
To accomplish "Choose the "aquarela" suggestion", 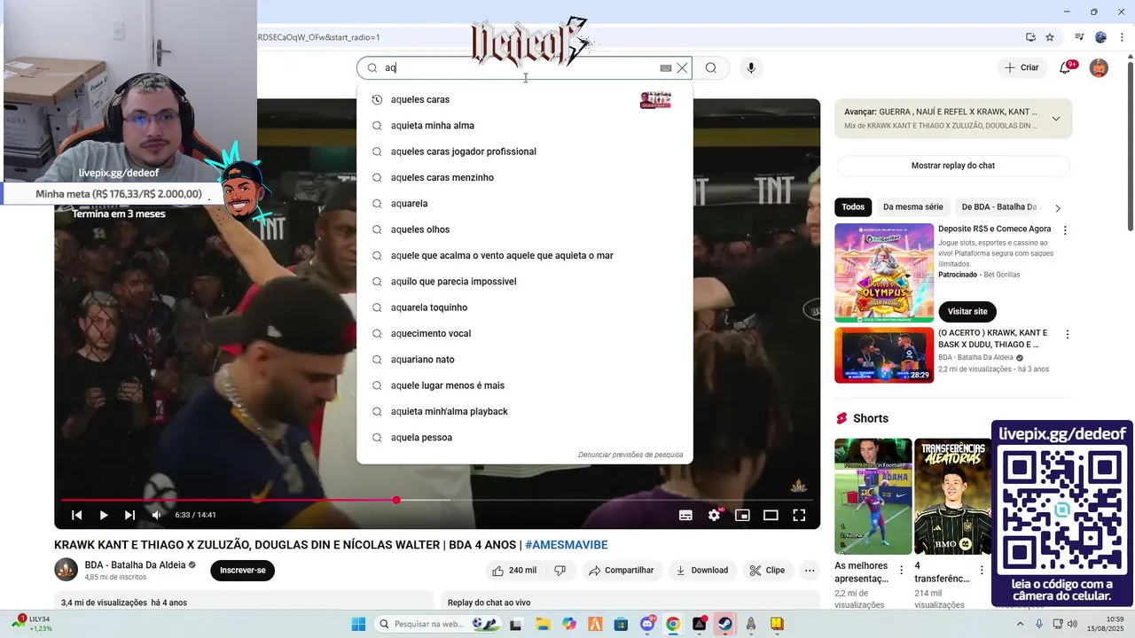I will (x=524, y=204).
